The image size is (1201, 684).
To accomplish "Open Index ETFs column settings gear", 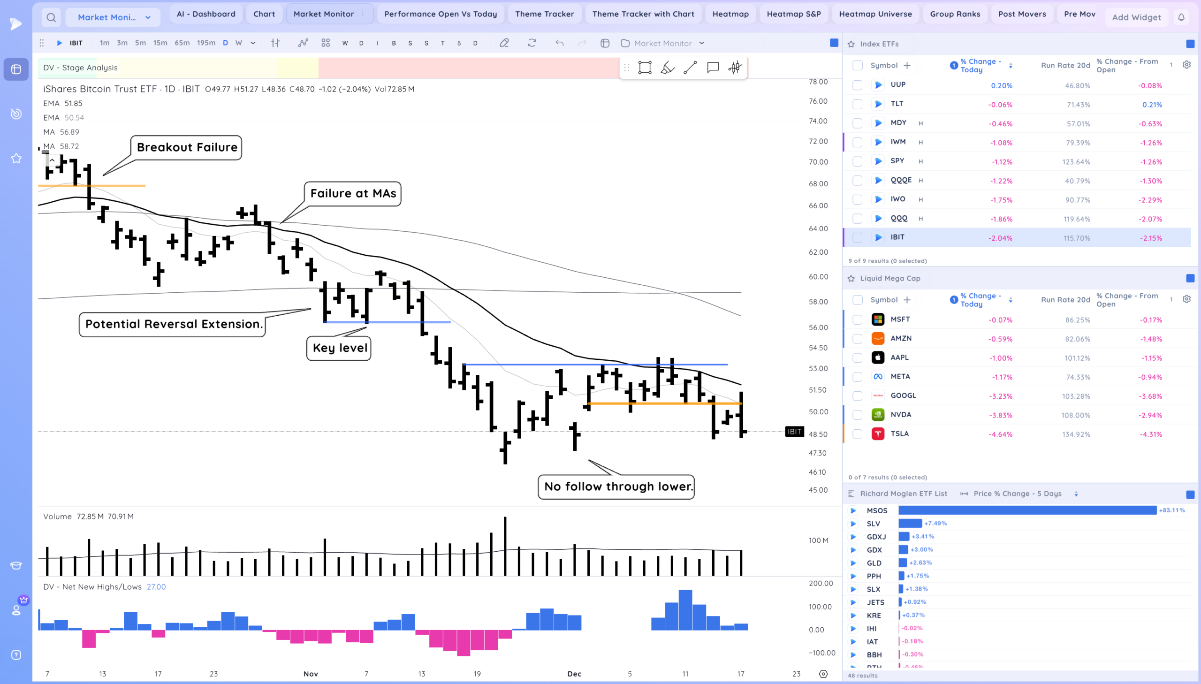I will [x=1186, y=65].
